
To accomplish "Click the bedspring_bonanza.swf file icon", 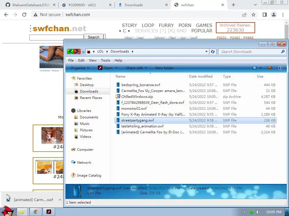I will click(118, 85).
